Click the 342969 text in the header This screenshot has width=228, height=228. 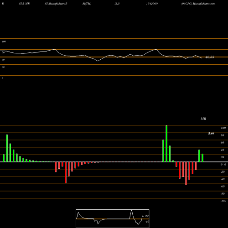pyautogui.click(x=152, y=4)
